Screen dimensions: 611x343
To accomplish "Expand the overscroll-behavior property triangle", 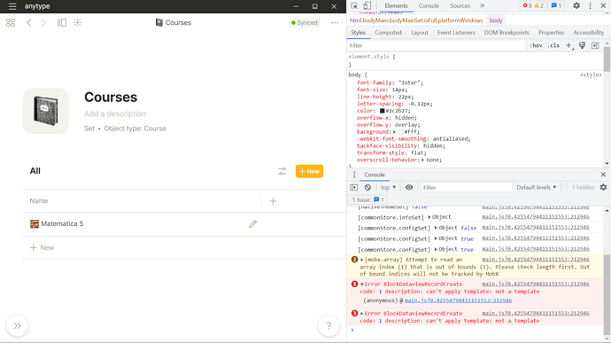I will pyautogui.click(x=422, y=160).
